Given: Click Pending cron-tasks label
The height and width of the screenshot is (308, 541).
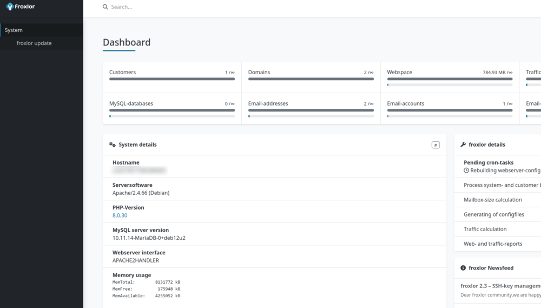Looking at the screenshot, I should (489, 162).
